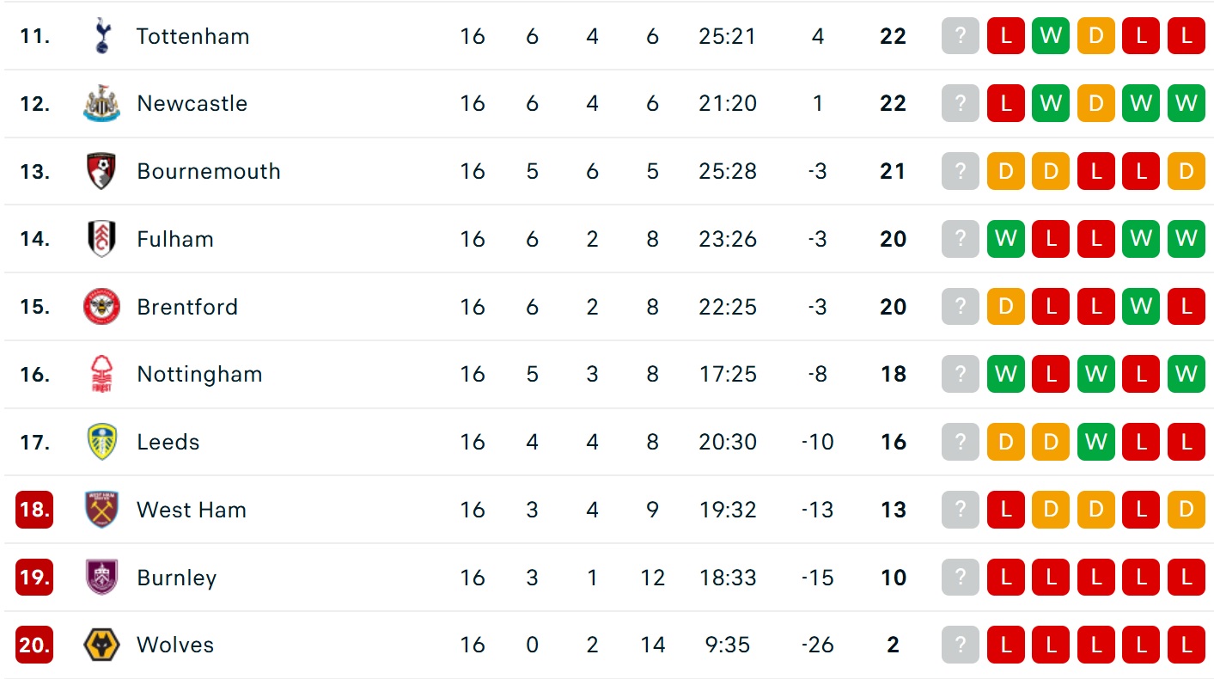Click the Newcastle club crest

tap(102, 104)
